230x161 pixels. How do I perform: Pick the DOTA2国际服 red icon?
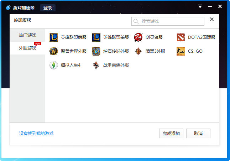181,37
